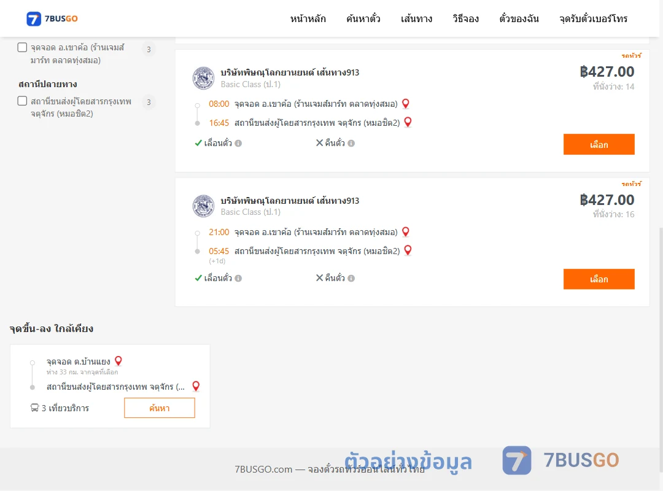Open ตั๋วของฉัน menu item
663x491 pixels.
pos(519,18)
